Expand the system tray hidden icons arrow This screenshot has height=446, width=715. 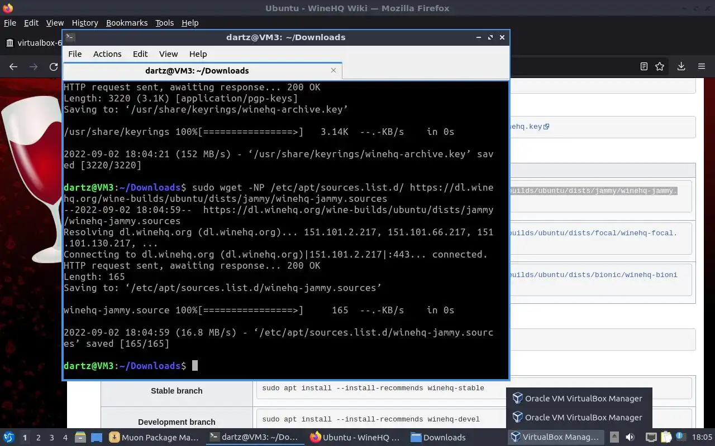click(614, 437)
